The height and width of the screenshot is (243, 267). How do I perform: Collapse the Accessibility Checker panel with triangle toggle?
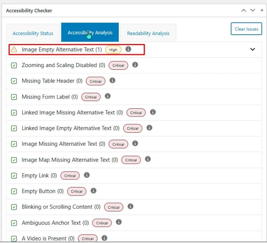coord(262,10)
